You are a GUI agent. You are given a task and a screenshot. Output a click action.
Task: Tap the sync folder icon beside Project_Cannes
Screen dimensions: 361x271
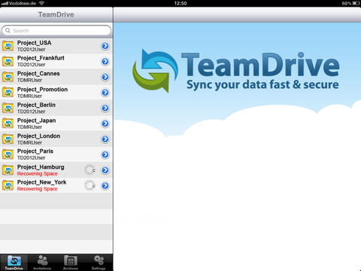coord(8,78)
